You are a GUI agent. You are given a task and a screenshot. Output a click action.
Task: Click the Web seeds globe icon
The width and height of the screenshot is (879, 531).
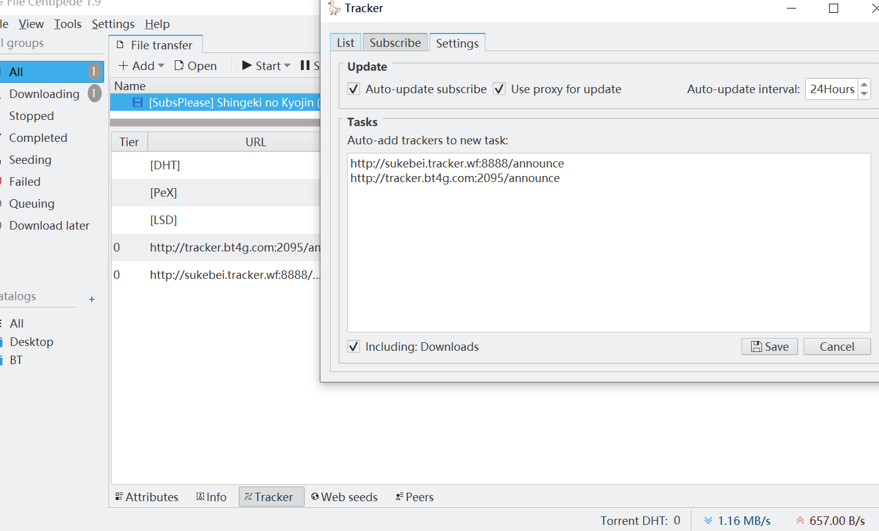tap(314, 496)
